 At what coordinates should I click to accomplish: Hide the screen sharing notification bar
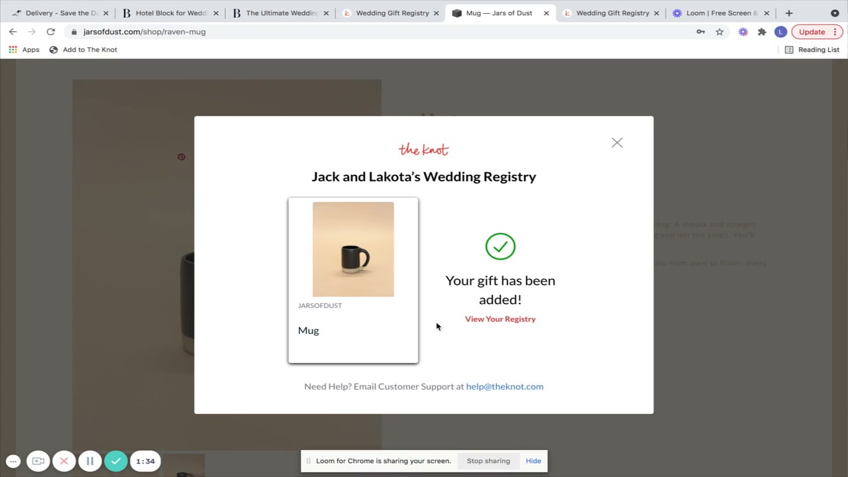tap(533, 461)
